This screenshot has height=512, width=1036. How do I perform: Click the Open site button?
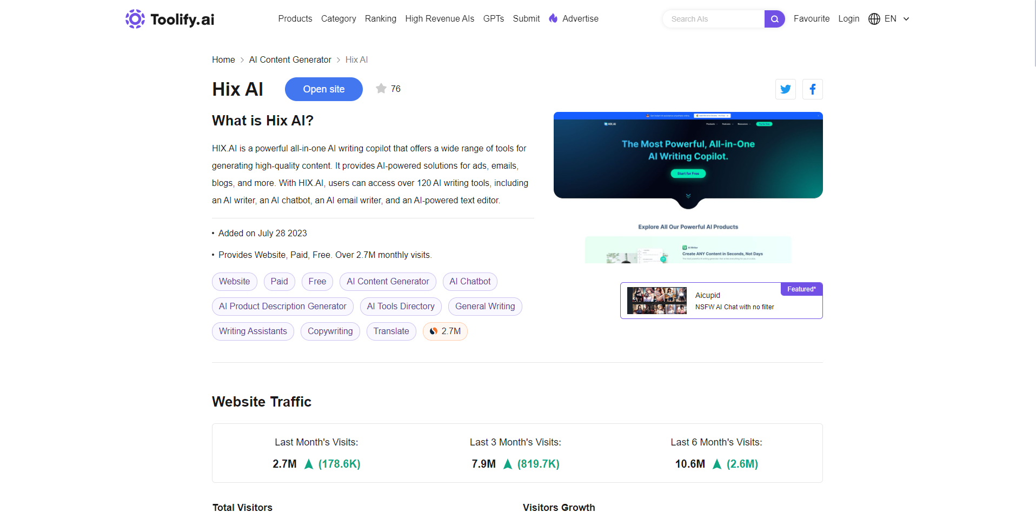324,89
